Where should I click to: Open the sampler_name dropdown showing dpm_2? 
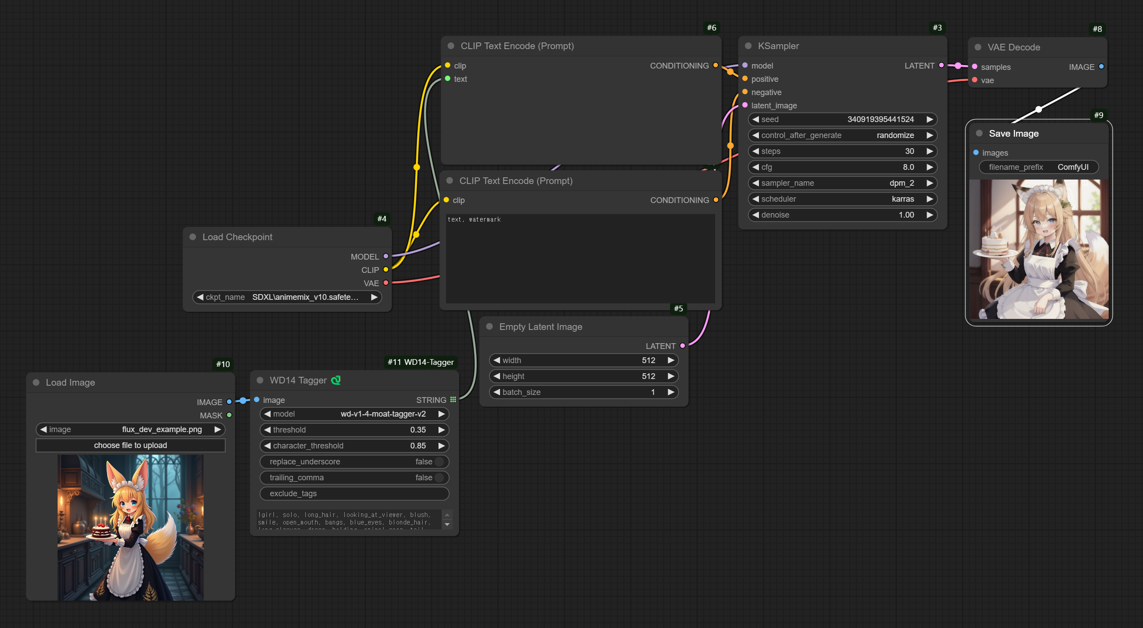tap(842, 183)
